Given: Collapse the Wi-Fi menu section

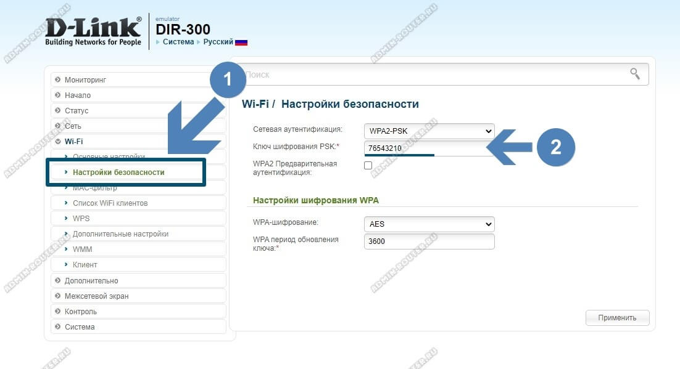Looking at the screenshot, I should pyautogui.click(x=73, y=142).
